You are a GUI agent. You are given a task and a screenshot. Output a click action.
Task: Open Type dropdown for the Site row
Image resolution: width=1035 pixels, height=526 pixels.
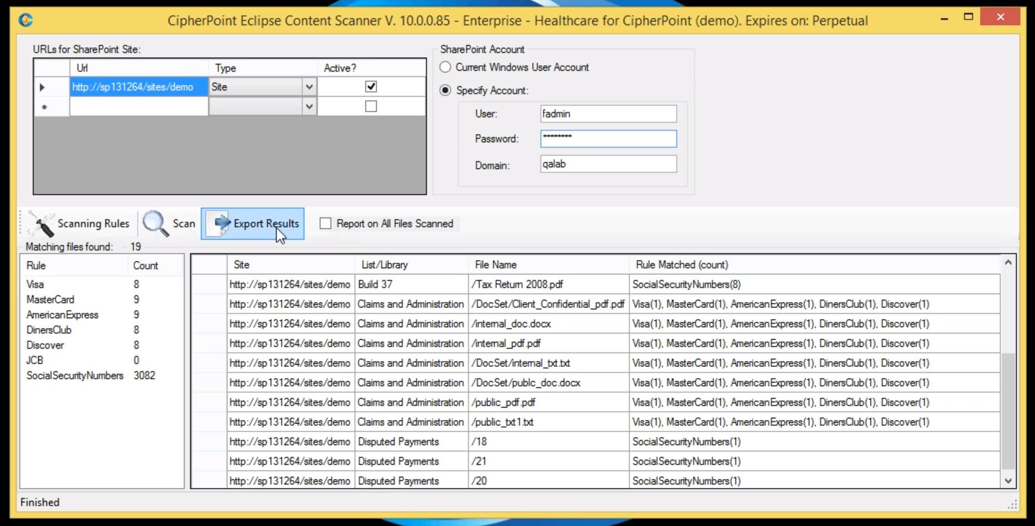tap(309, 87)
